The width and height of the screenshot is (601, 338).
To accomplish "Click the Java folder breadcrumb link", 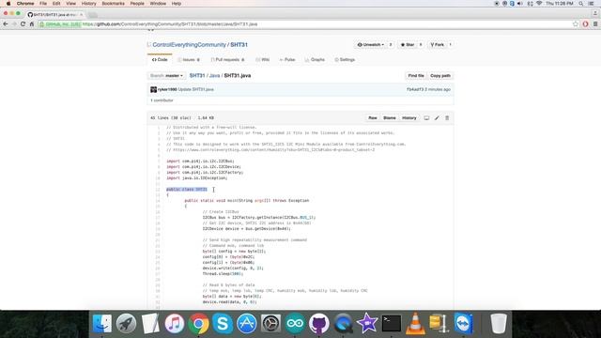I will [x=214, y=75].
